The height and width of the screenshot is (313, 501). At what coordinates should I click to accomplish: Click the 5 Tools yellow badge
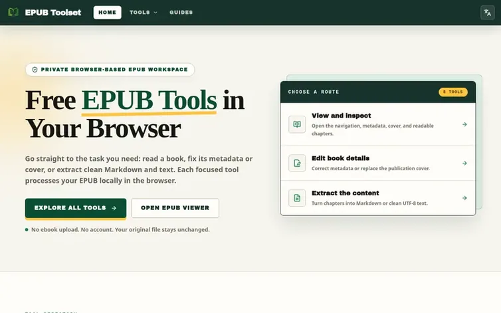point(453,92)
